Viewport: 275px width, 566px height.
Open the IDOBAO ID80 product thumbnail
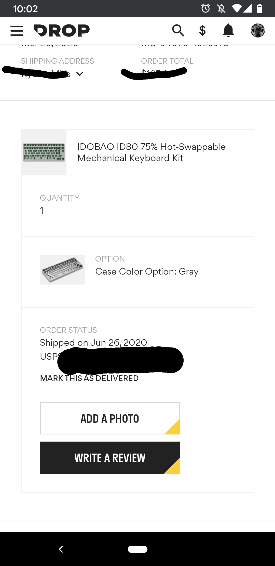coord(44,152)
